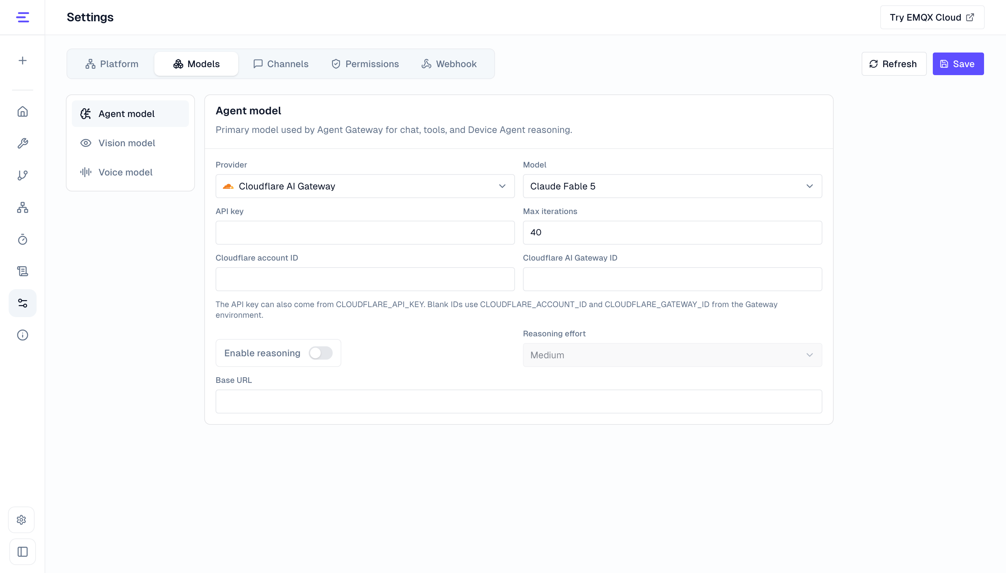Open the network topology icon in sidebar
1006x573 pixels.
(22, 207)
